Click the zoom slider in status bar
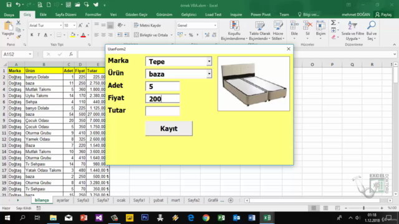The height and width of the screenshot is (224, 399). click(x=364, y=208)
